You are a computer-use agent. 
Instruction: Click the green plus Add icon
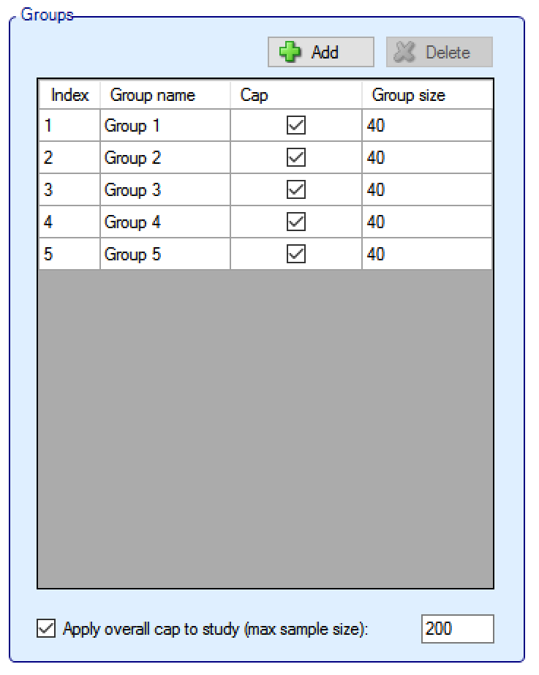[x=292, y=53]
